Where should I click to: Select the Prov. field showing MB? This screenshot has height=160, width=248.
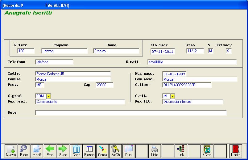coord(40,85)
